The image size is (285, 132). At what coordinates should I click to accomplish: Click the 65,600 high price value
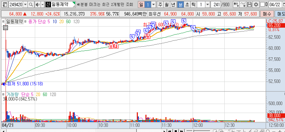tap(230, 14)
